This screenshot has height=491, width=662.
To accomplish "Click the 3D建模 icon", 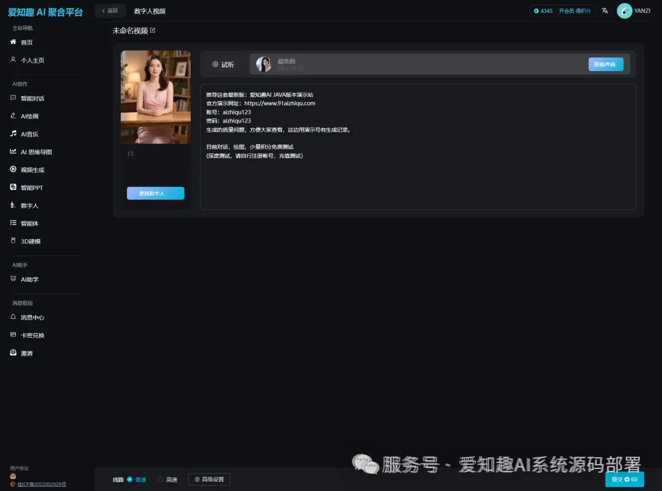I will tap(13, 241).
